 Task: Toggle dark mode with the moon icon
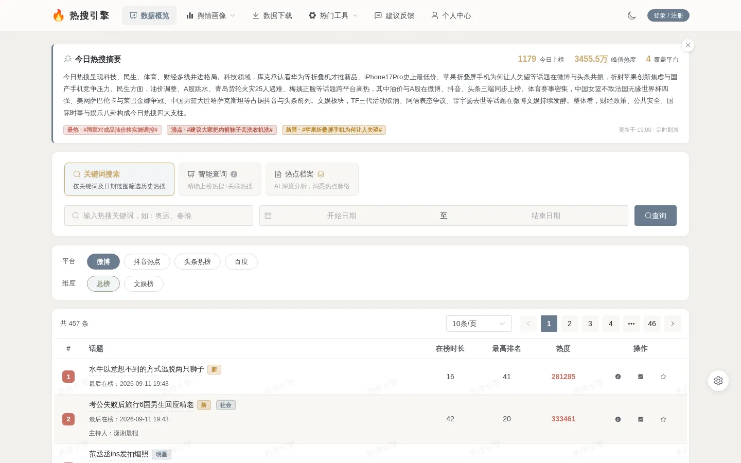[x=632, y=15]
